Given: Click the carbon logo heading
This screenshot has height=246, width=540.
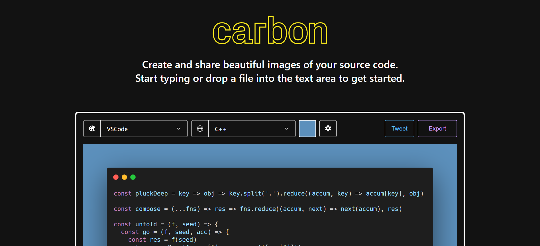Looking at the screenshot, I should (270, 31).
